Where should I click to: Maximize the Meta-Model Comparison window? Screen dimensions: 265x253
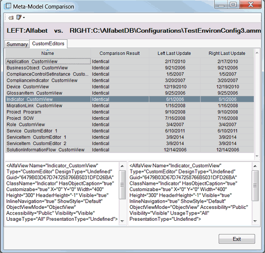point(232,5)
